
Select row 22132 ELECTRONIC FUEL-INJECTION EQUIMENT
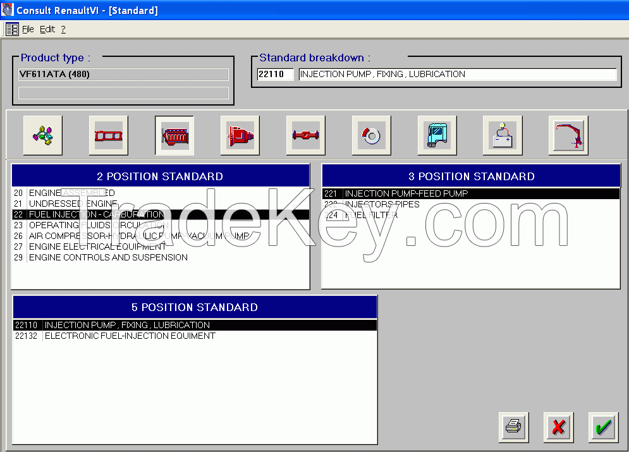pos(195,336)
